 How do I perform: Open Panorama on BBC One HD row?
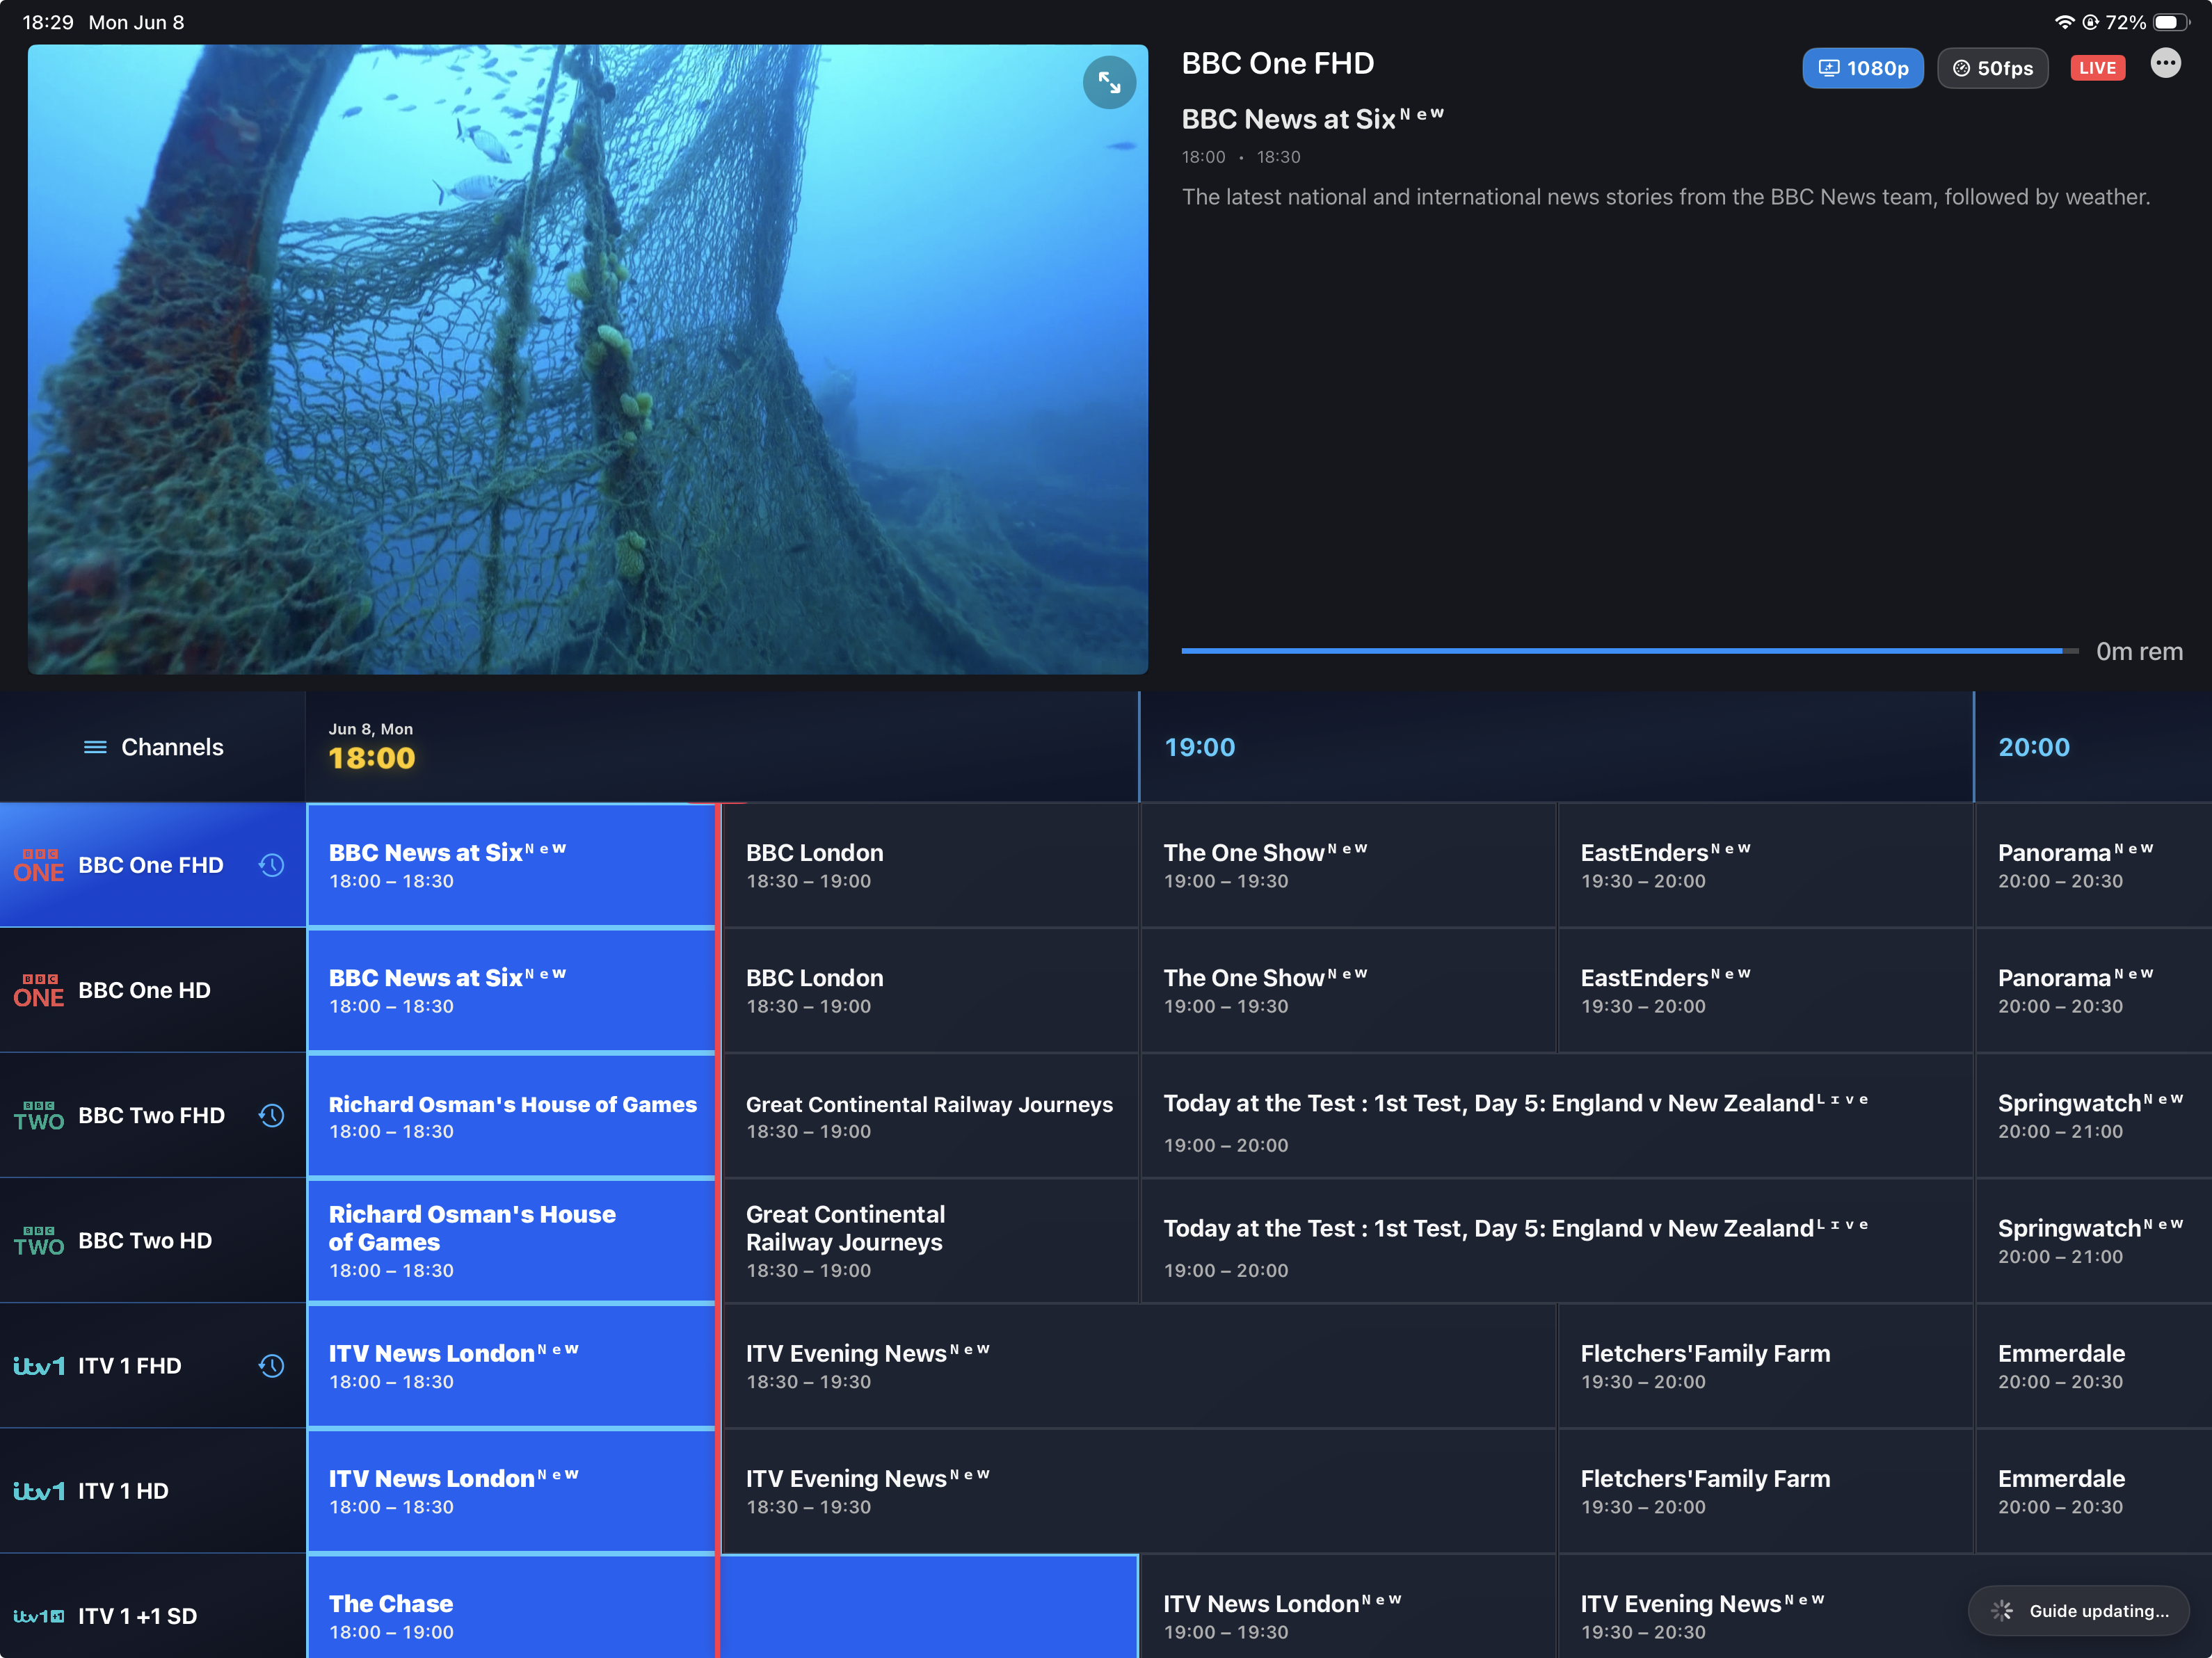(2094, 990)
